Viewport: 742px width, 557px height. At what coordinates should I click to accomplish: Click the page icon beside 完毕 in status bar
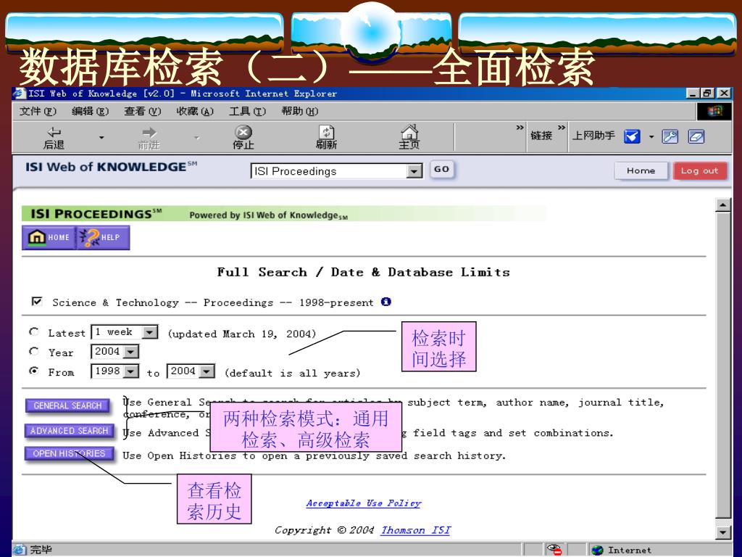tap(20, 550)
